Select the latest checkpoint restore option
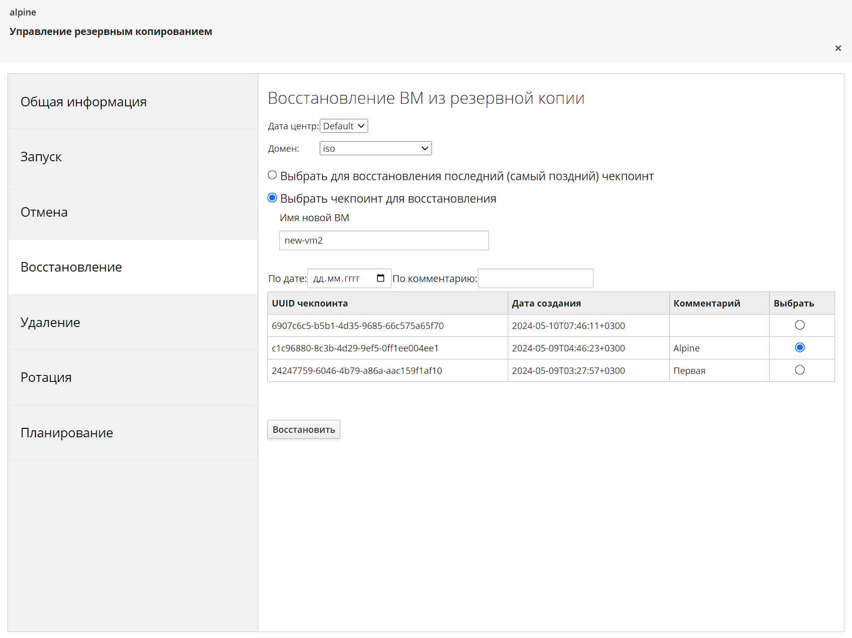This screenshot has width=852, height=638. [x=272, y=175]
